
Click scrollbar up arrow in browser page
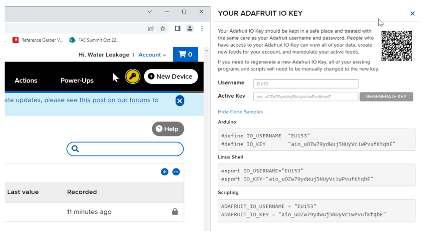tap(207, 51)
